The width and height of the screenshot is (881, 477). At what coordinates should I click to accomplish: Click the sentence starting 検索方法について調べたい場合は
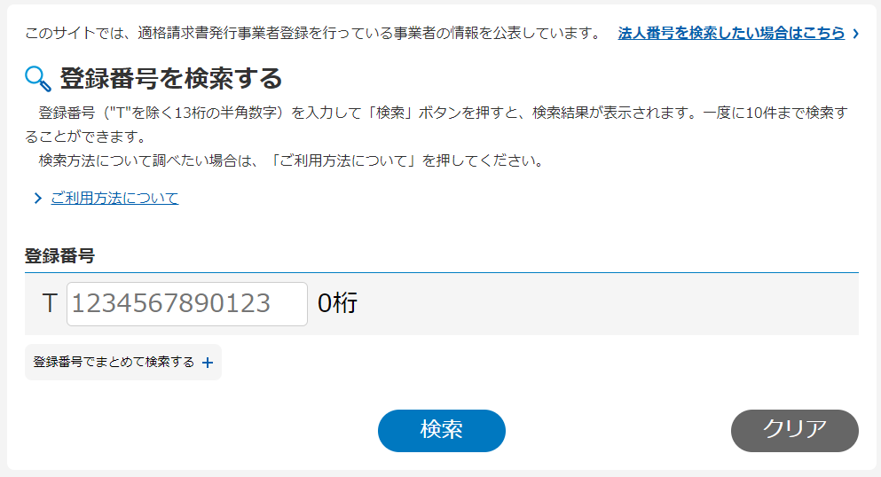click(x=292, y=161)
